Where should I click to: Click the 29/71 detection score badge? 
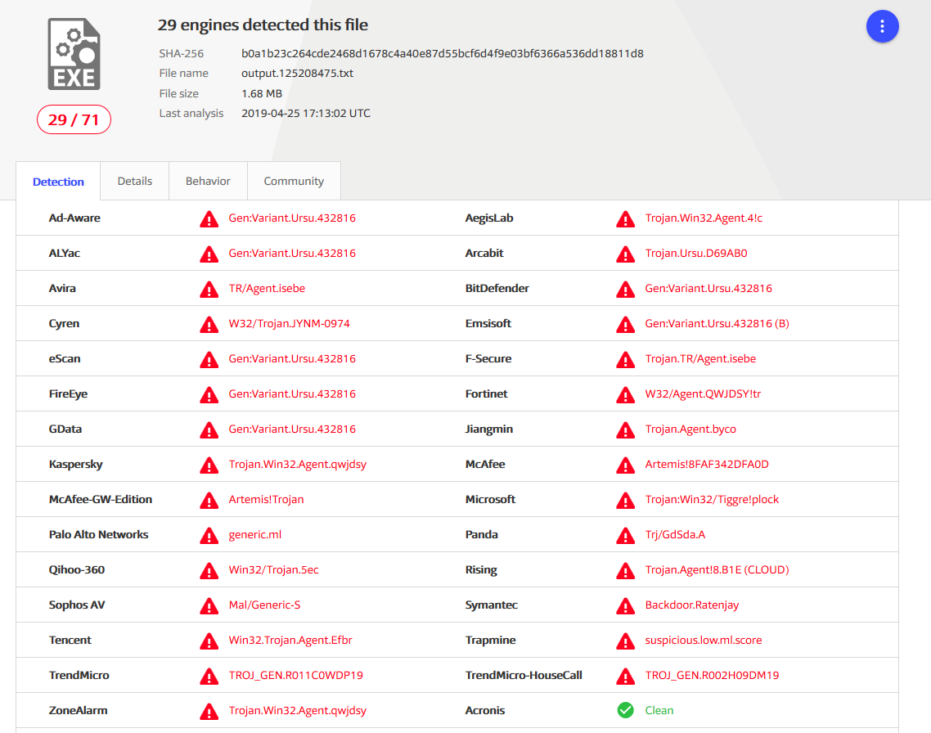[x=74, y=119]
